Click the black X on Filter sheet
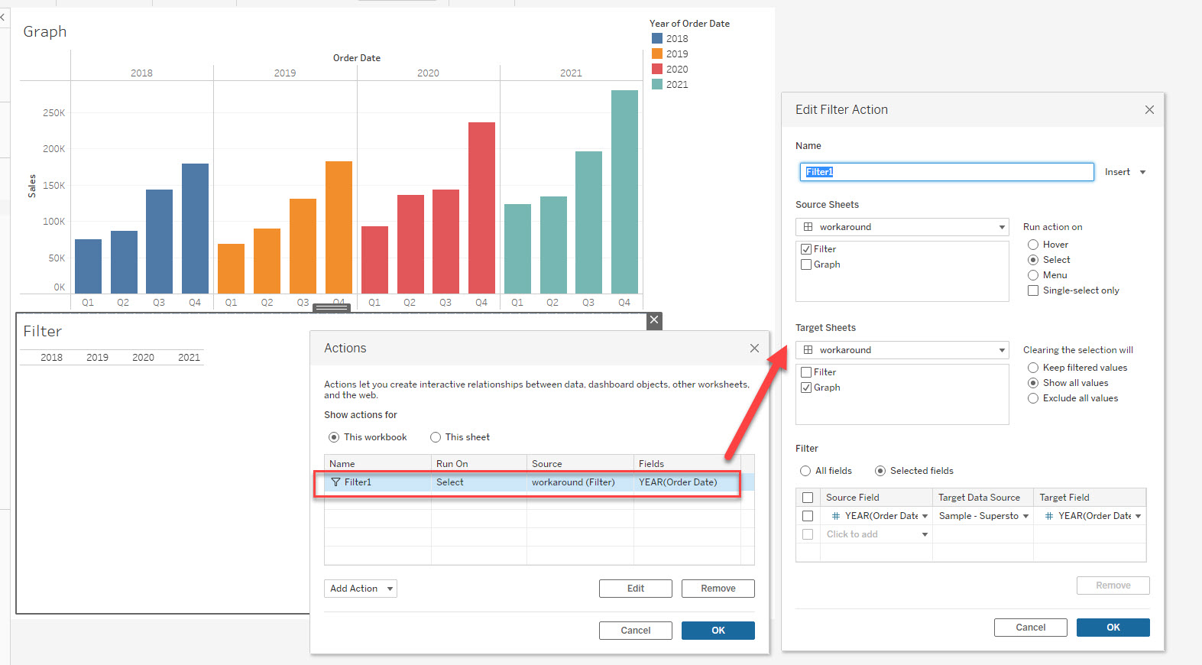 (x=654, y=320)
